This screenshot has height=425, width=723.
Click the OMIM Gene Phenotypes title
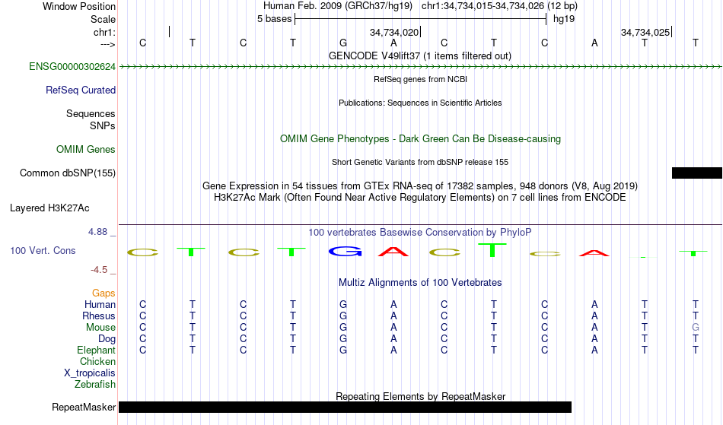pos(420,139)
